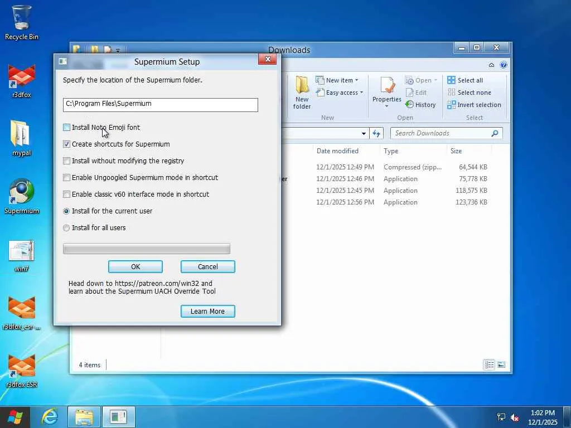Screen dimensions: 571x428
Task: Click the setup progress bar
Action: [x=147, y=249]
